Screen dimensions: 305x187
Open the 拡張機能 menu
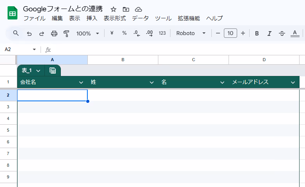(x=189, y=18)
